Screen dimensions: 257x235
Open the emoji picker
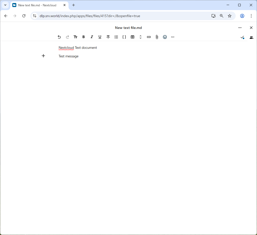coord(165,37)
